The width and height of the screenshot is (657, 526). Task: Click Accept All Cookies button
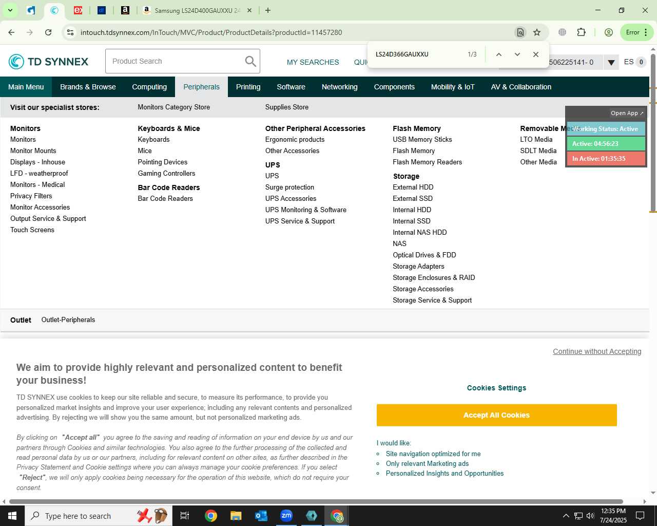pos(496,415)
